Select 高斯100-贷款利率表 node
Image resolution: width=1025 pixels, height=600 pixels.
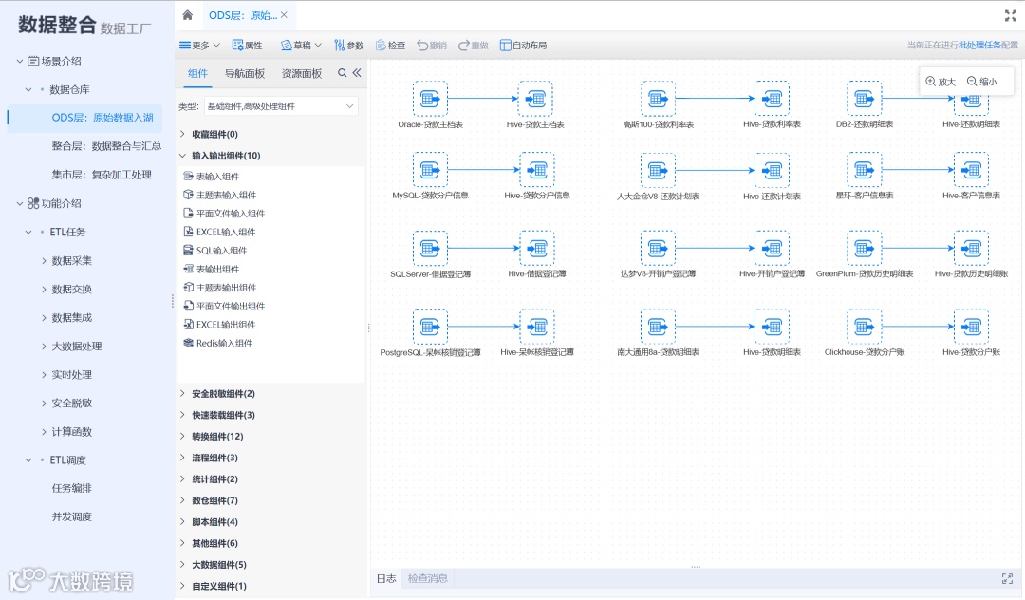659,99
